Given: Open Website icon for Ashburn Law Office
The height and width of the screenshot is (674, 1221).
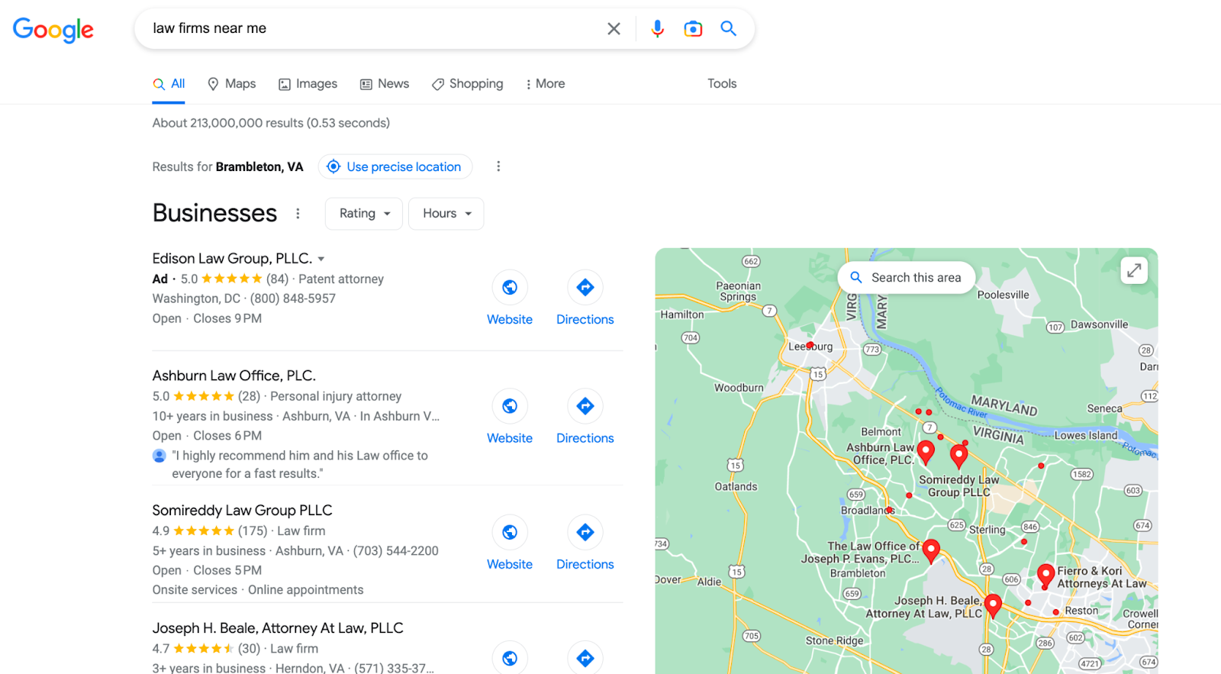Looking at the screenshot, I should pos(510,406).
